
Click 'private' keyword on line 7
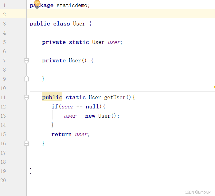pyautogui.click(x=54, y=61)
